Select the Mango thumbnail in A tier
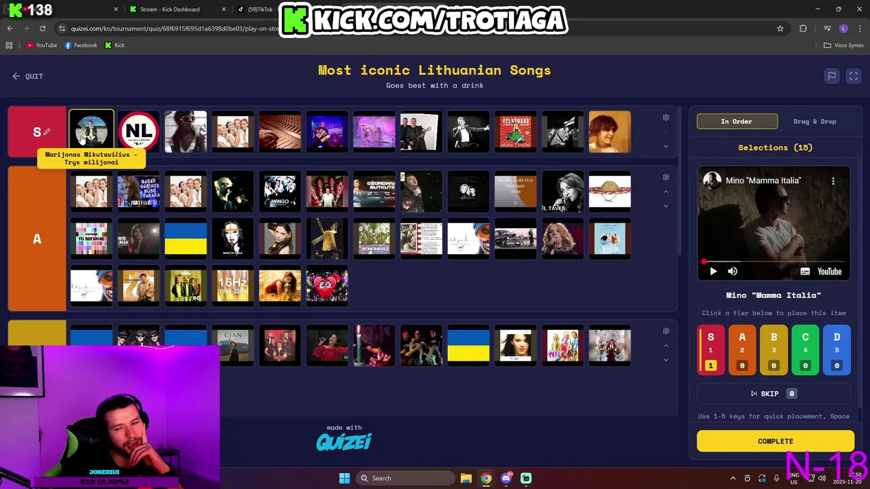 [x=280, y=192]
